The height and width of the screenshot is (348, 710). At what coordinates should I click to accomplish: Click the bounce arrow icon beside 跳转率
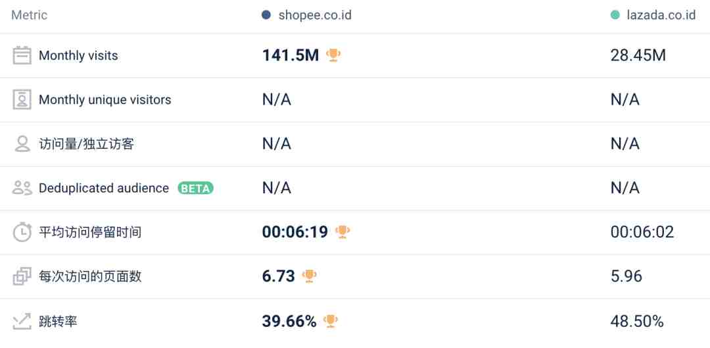pos(22,321)
